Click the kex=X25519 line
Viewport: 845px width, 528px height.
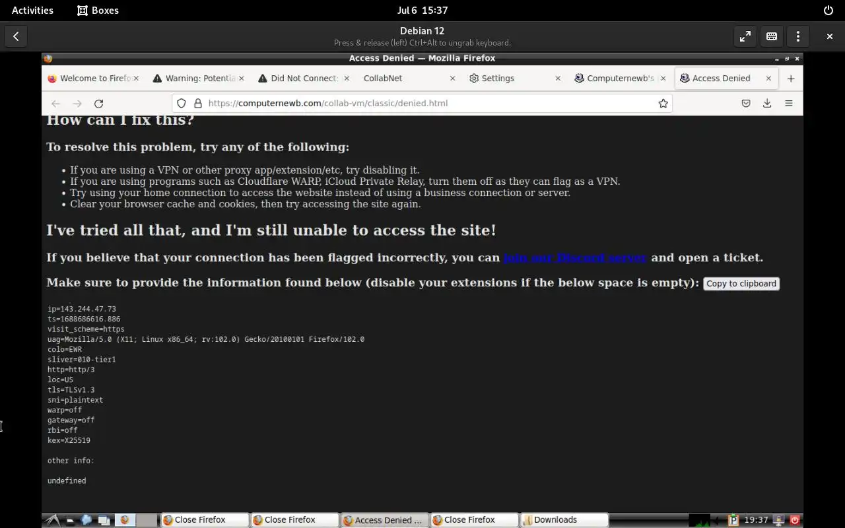click(69, 441)
